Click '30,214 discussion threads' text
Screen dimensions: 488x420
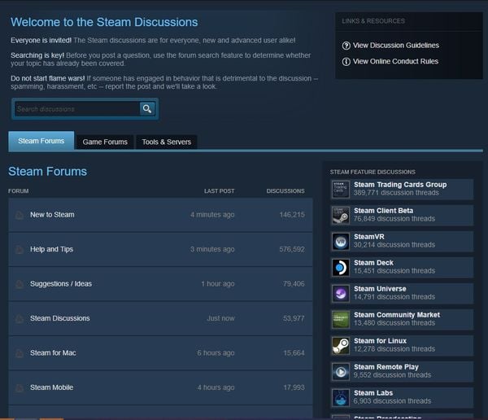(x=394, y=245)
